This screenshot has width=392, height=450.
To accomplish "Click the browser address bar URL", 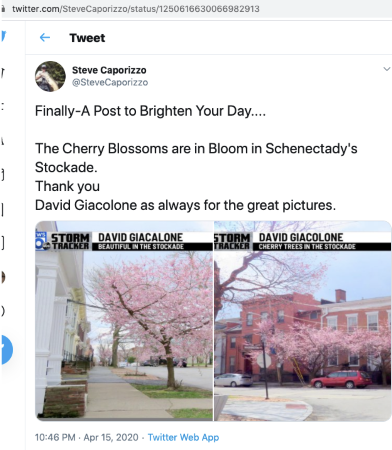I will coord(136,9).
